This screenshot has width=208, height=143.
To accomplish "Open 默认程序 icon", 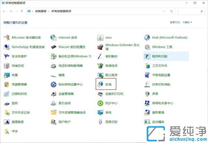I will (100, 75).
